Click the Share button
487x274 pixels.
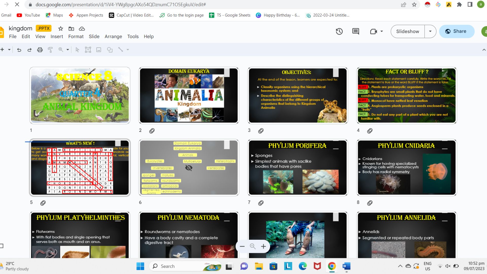pos(457,31)
